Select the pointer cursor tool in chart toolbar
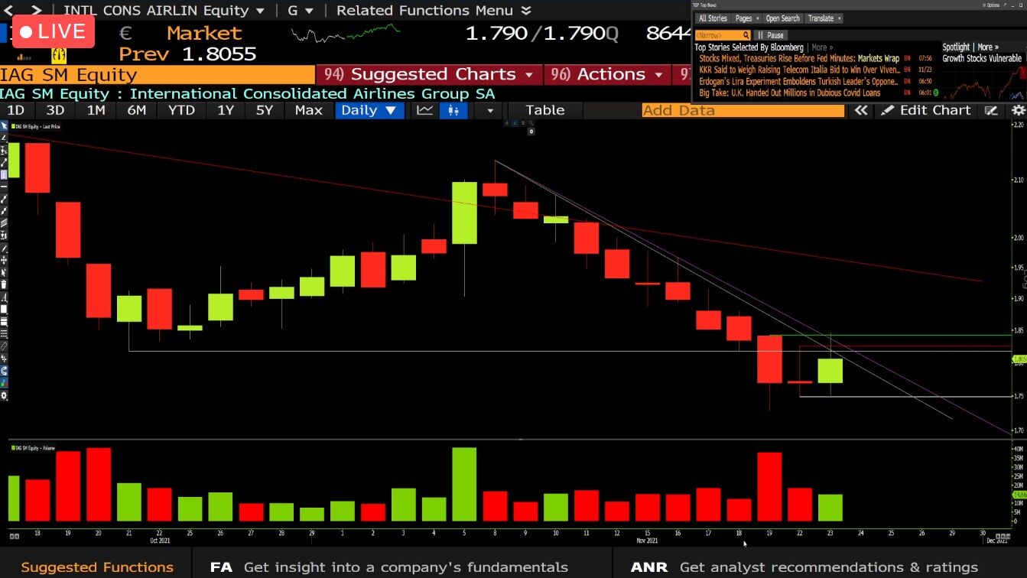The width and height of the screenshot is (1027, 578). point(4,125)
